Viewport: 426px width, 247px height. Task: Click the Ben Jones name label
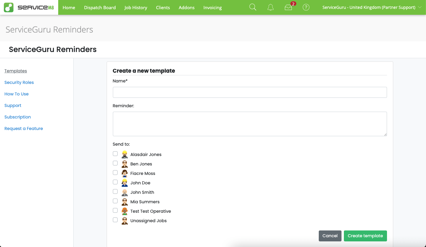pos(141,164)
